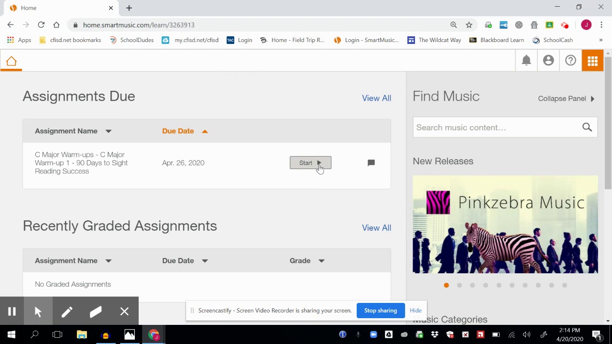Screen dimensions: 612x344
Task: Open the my.cfisd.net/cfisd bookmark
Action: [x=190, y=40]
